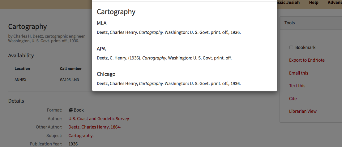Image resolution: width=342 pixels, height=147 pixels.
Task: Click the Location column header
Action: (22, 68)
